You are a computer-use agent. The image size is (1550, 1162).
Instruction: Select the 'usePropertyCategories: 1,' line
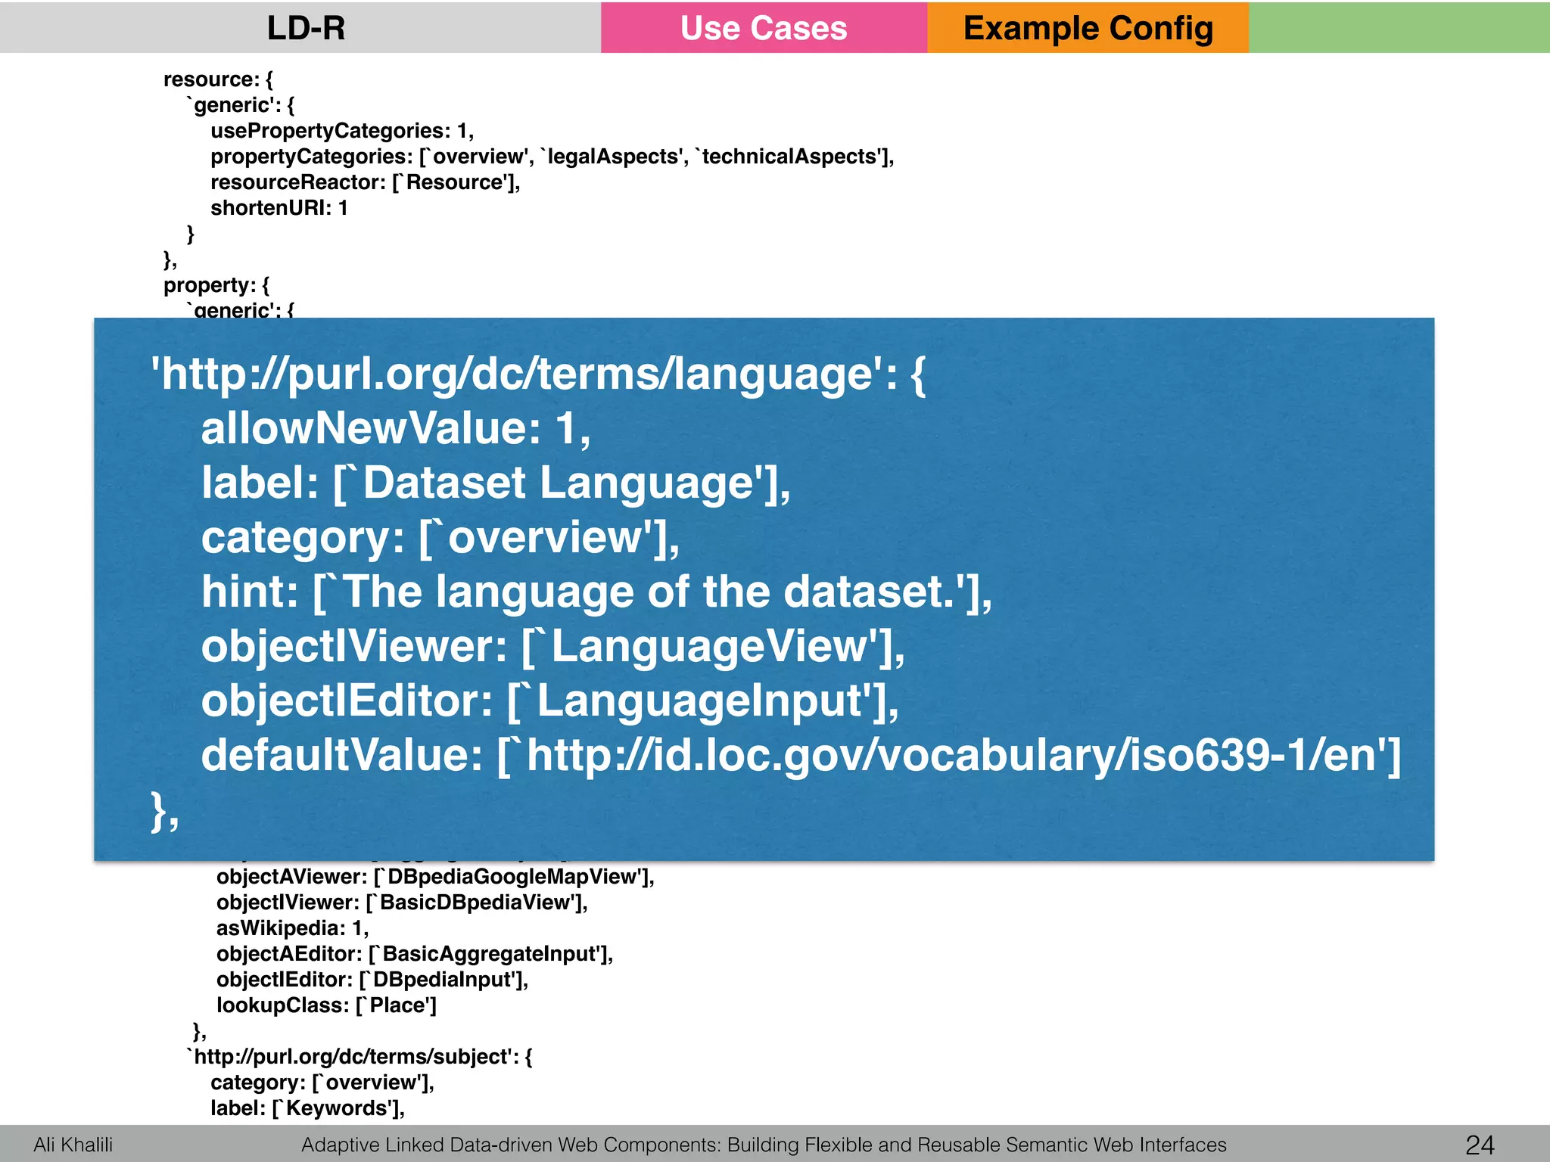(342, 131)
